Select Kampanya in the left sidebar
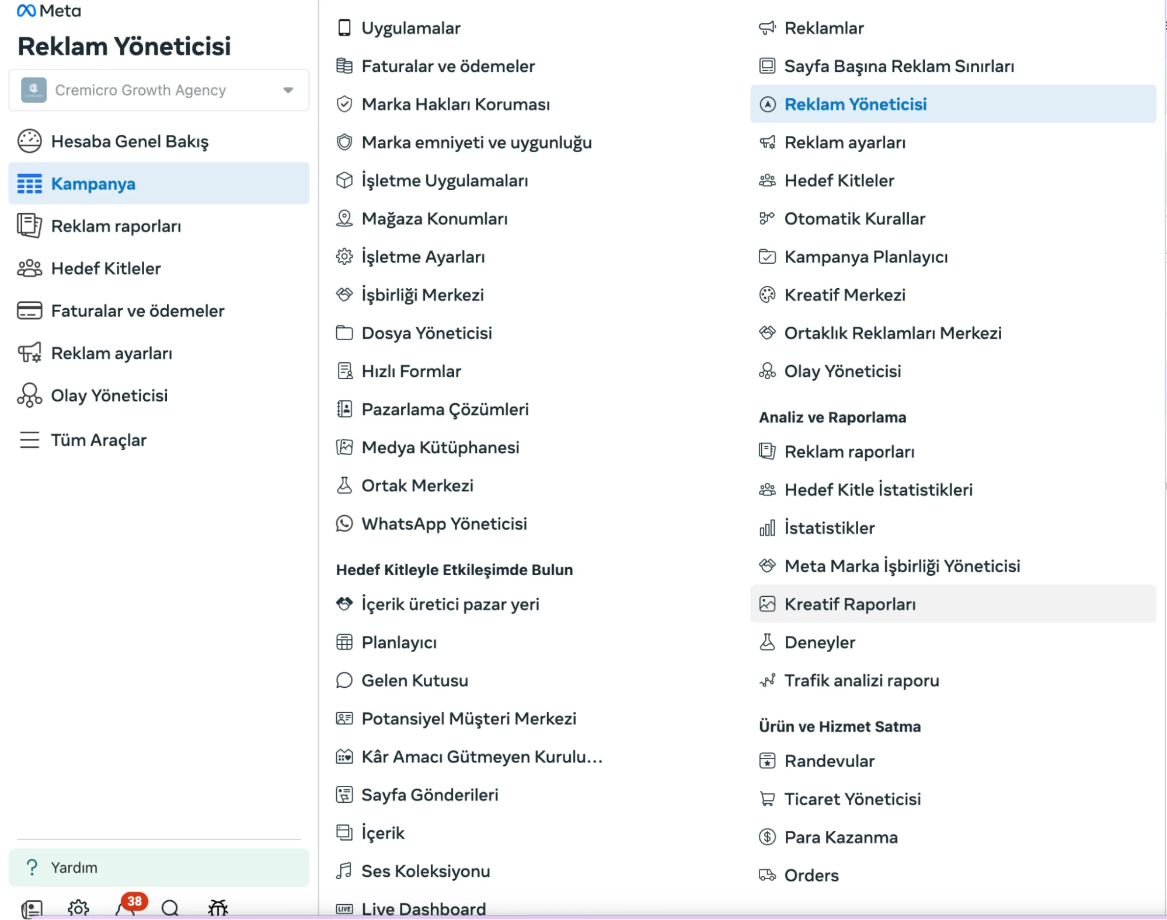 pos(159,184)
